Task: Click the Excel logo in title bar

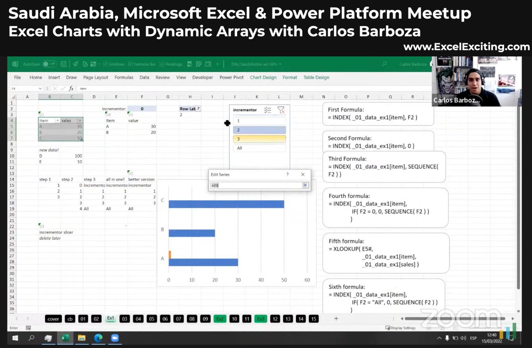Action: pyautogui.click(x=15, y=64)
